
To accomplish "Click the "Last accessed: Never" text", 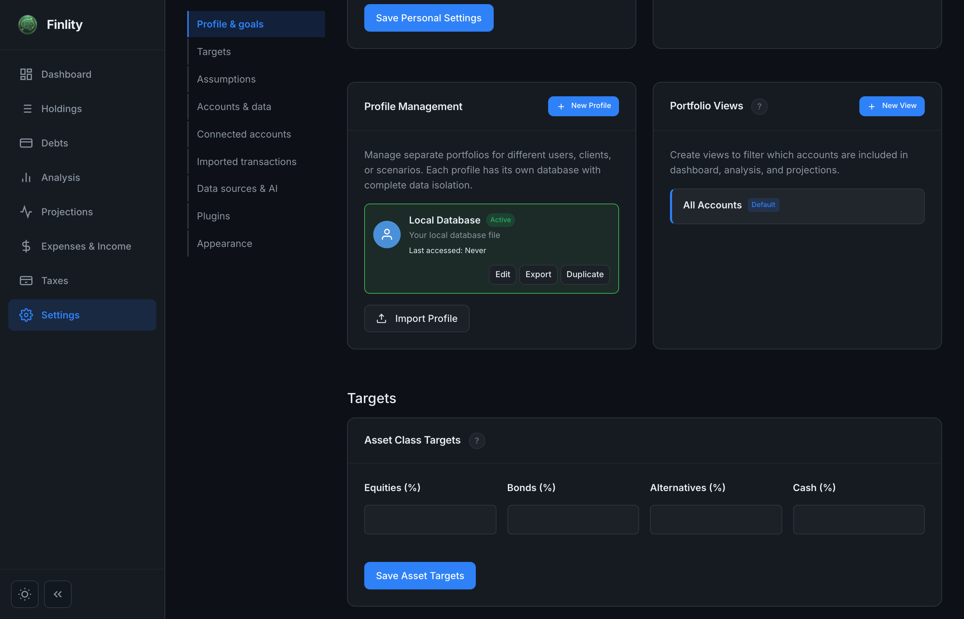I will (x=447, y=250).
